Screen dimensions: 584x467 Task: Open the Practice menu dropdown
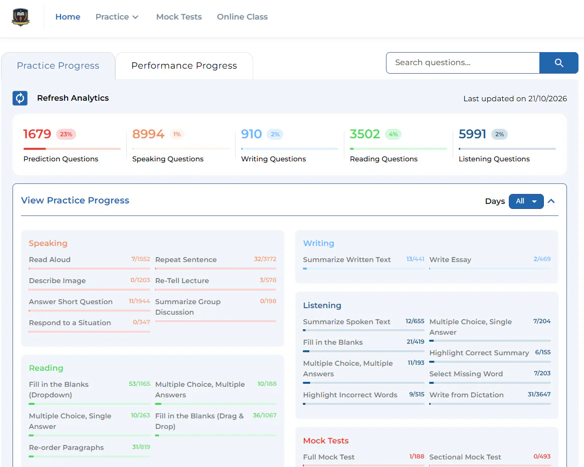coord(117,17)
